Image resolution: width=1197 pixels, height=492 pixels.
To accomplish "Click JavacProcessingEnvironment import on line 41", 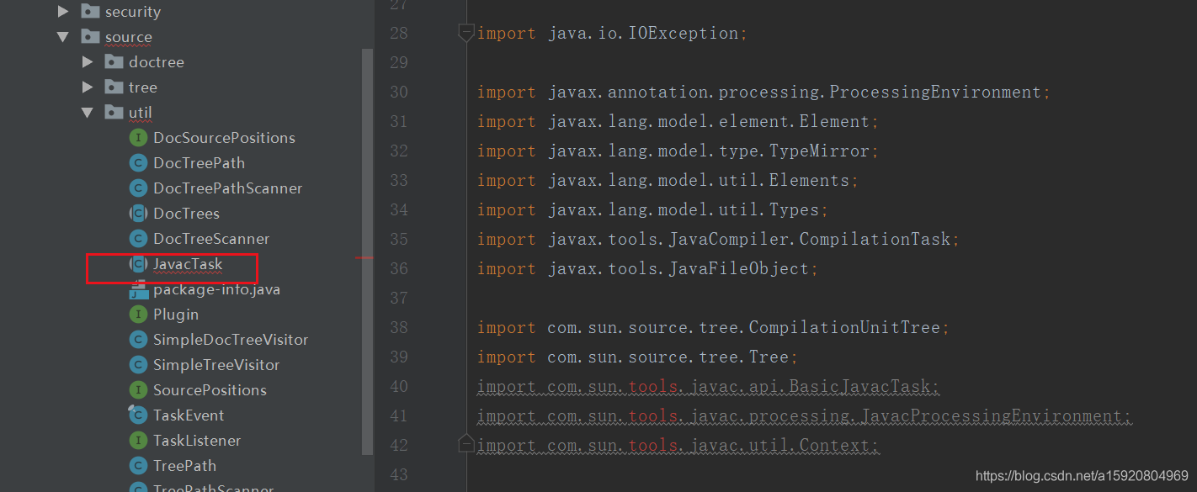I will click(805, 416).
